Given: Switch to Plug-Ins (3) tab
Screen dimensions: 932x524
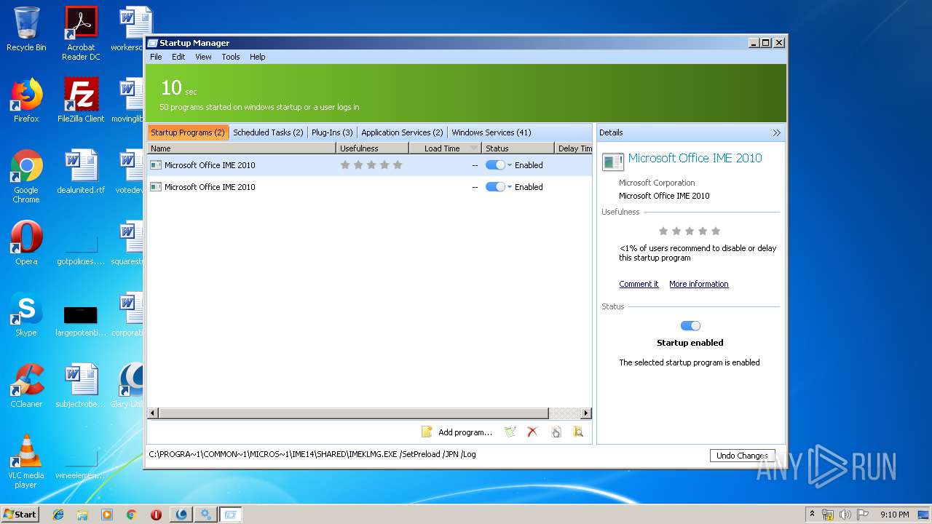Looking at the screenshot, I should pyautogui.click(x=332, y=132).
